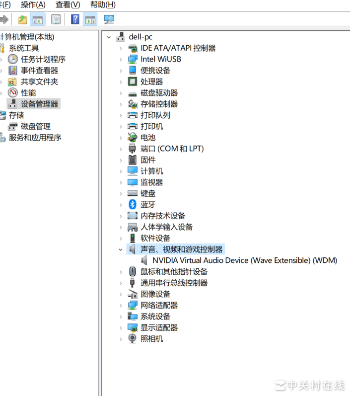Select the 处理器 processor chip icon
This screenshot has width=350, height=396.
tap(132, 81)
